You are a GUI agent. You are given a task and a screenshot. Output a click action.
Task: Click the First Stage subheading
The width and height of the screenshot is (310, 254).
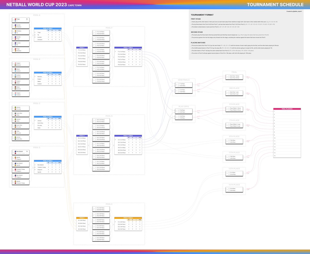196,19
